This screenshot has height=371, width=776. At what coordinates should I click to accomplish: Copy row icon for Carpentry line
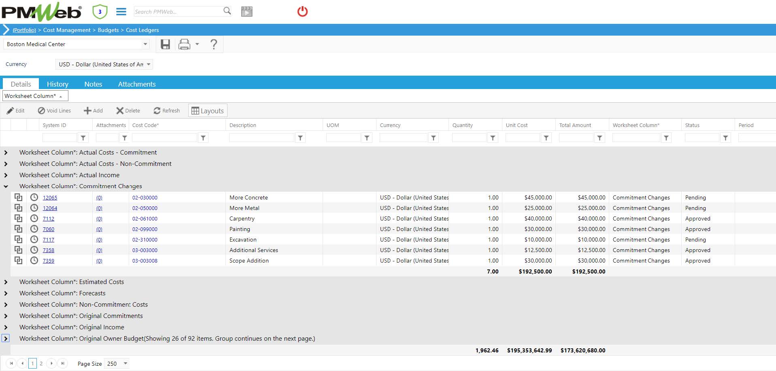click(18, 218)
